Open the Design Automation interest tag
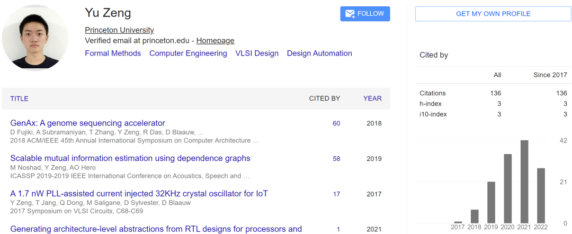This screenshot has width=572, height=234. 319,53
